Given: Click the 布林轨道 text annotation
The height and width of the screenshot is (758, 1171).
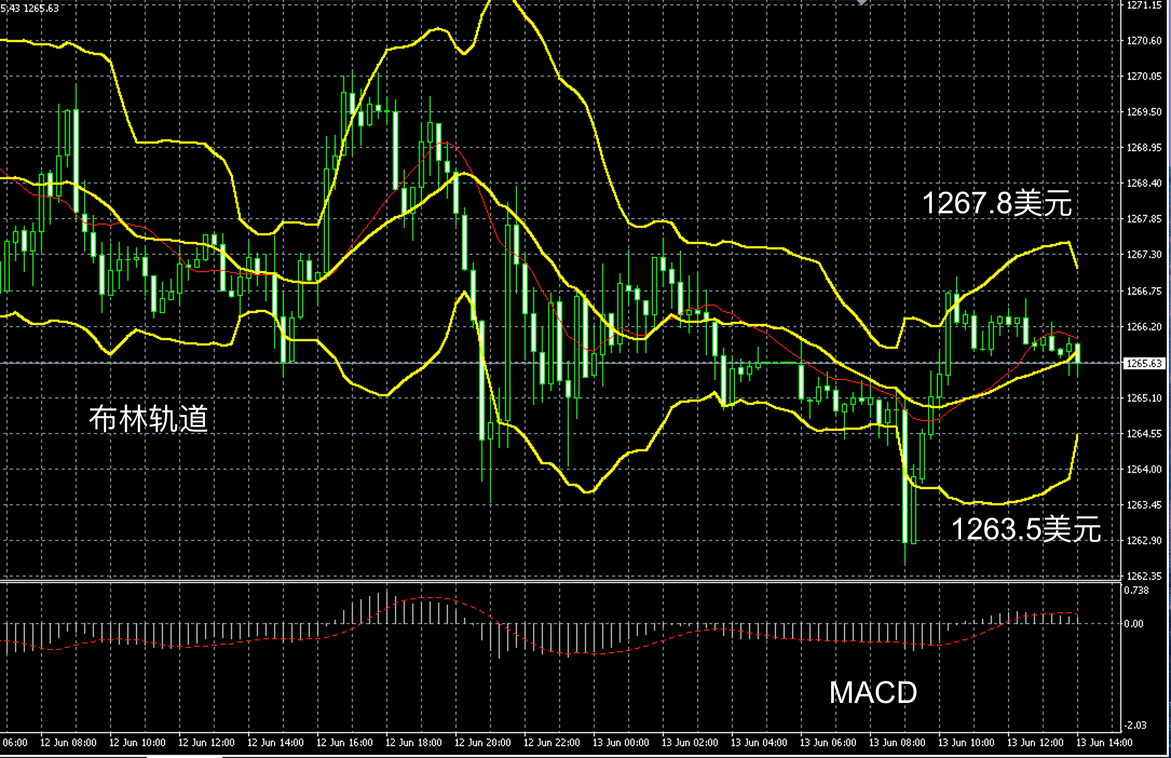Looking at the screenshot, I should click(x=148, y=419).
